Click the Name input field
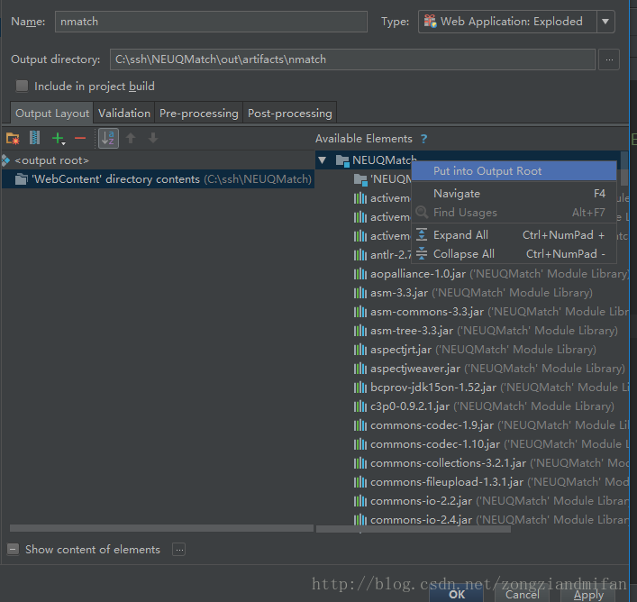Viewport: 637px width, 602px height. (211, 22)
